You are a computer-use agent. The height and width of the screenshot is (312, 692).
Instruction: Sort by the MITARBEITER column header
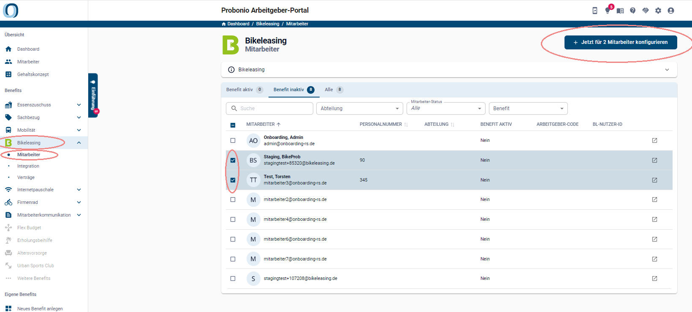coord(263,125)
